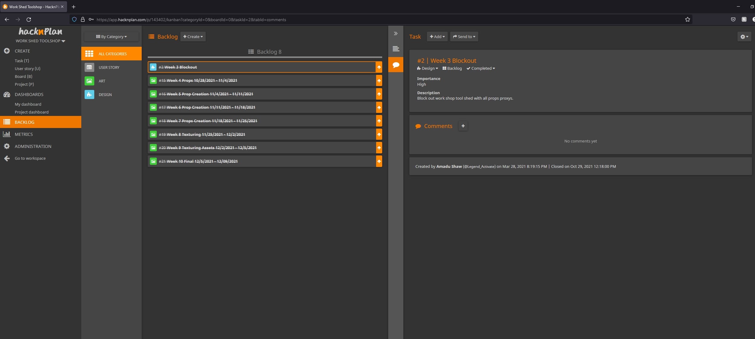Select the orange comments tab icon

tap(395, 65)
